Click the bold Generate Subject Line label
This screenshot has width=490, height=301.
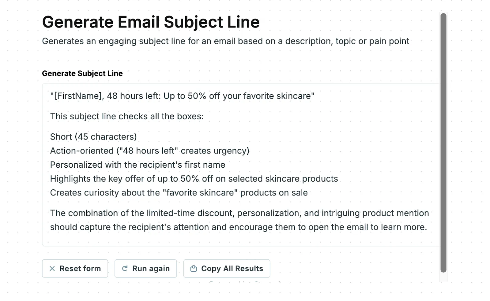tap(82, 73)
